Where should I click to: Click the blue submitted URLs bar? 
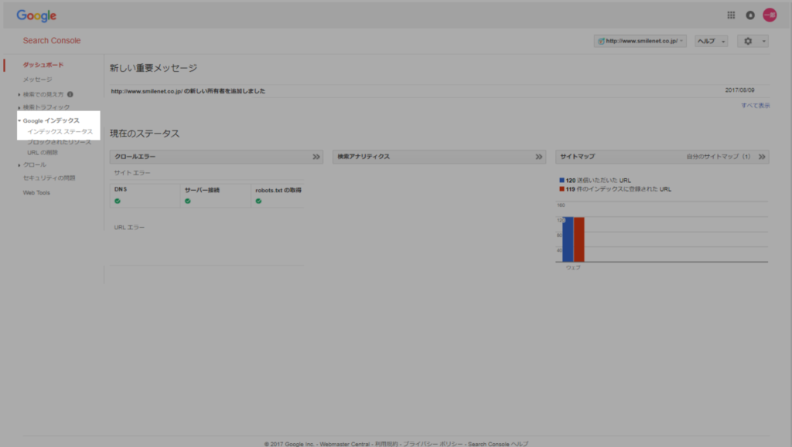pyautogui.click(x=568, y=239)
